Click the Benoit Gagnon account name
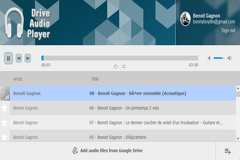Screen dimensions: 240x160 (x=206, y=16)
